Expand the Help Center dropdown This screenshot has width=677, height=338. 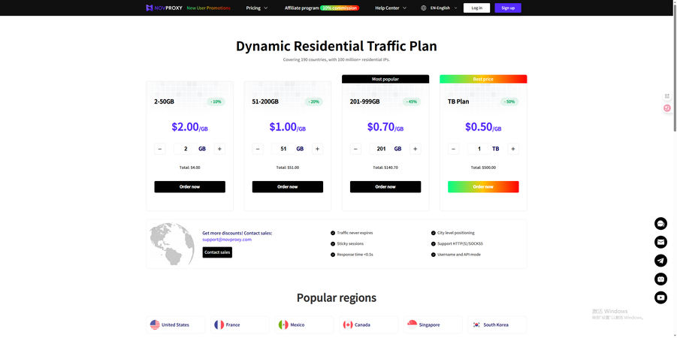coord(391,8)
